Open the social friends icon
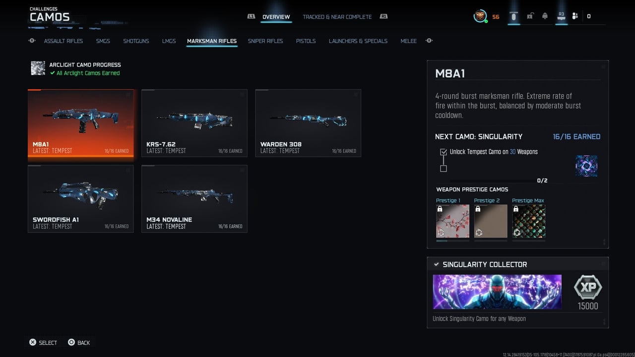 click(x=575, y=16)
